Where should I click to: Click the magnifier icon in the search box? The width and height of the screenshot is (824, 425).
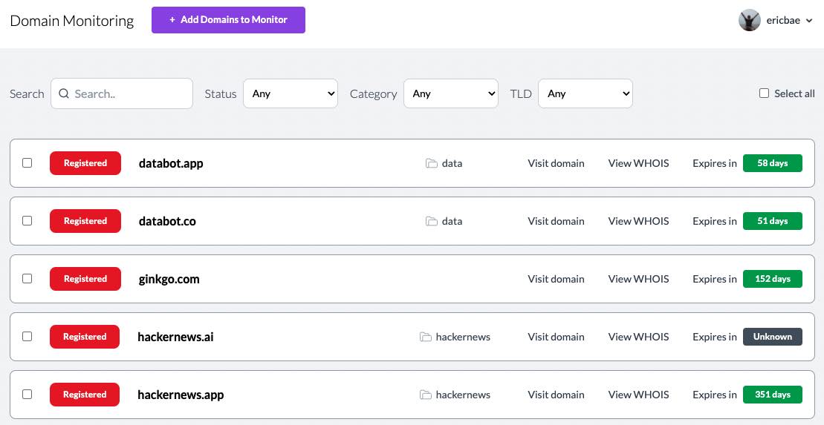click(64, 93)
